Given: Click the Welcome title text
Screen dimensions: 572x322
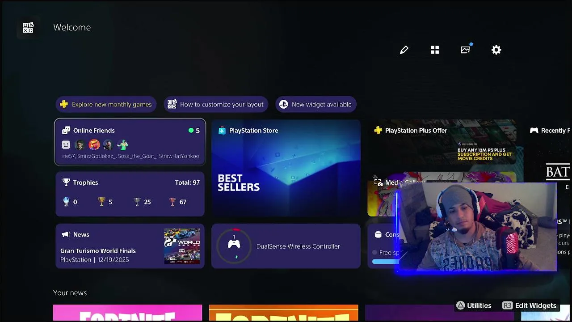Looking at the screenshot, I should point(72,27).
